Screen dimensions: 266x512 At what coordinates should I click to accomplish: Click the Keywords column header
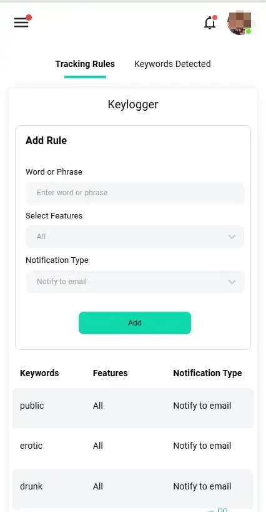[x=39, y=373]
